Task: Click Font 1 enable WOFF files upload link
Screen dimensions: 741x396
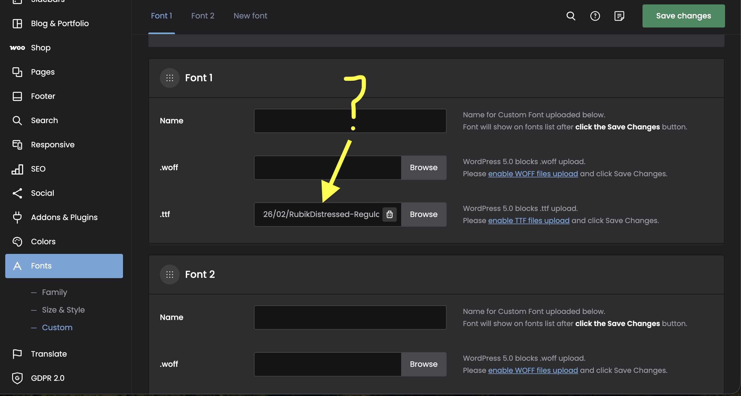Action: [x=533, y=174]
